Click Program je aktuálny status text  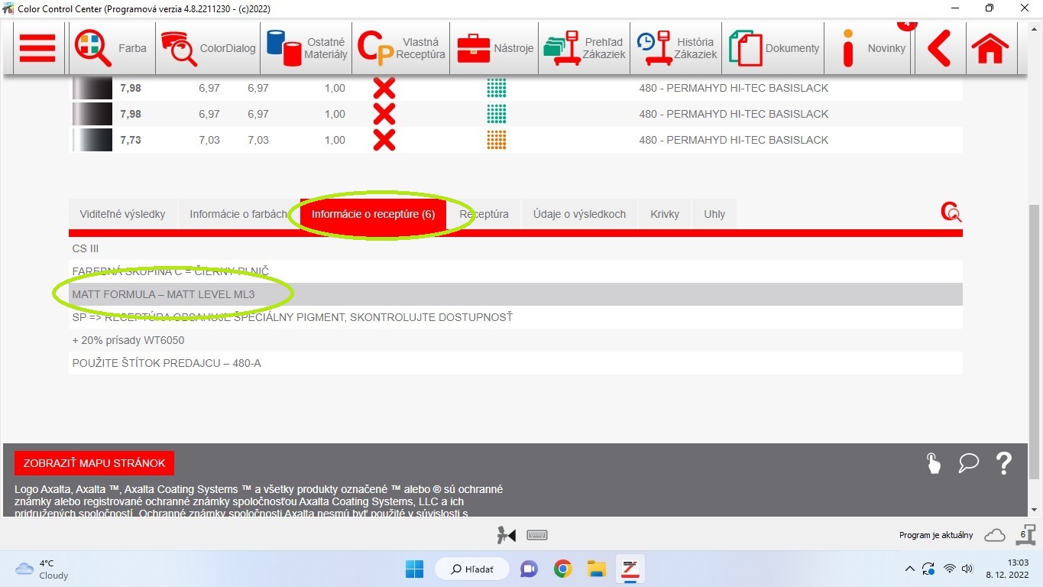point(936,536)
